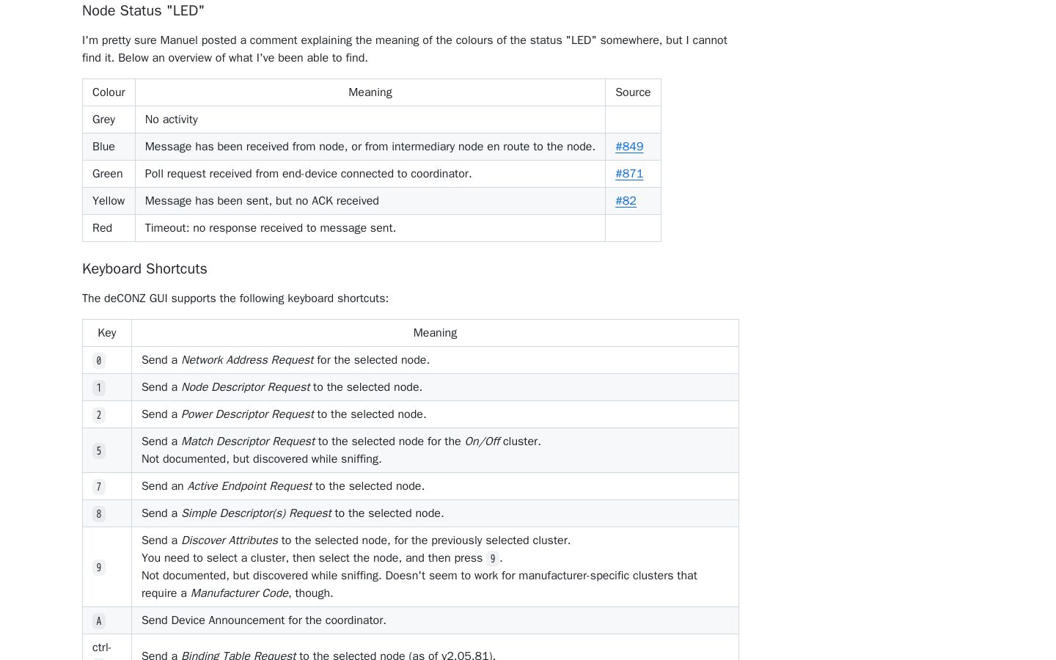
Task: Click the Yellow colour cell
Action: (x=109, y=201)
